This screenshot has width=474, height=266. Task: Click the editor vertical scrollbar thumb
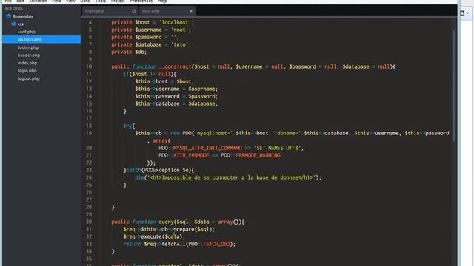click(x=454, y=86)
